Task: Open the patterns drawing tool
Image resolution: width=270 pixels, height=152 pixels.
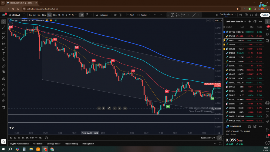Action: point(4,38)
